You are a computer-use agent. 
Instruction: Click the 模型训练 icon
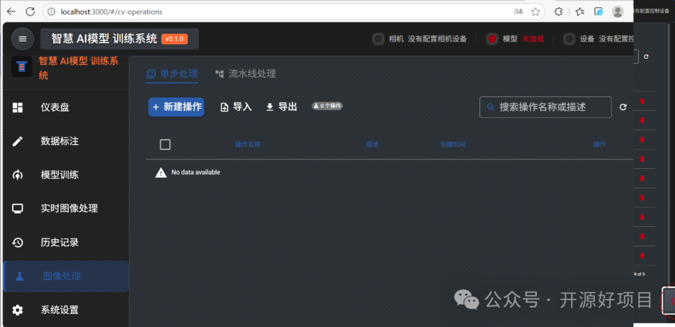pos(17,175)
